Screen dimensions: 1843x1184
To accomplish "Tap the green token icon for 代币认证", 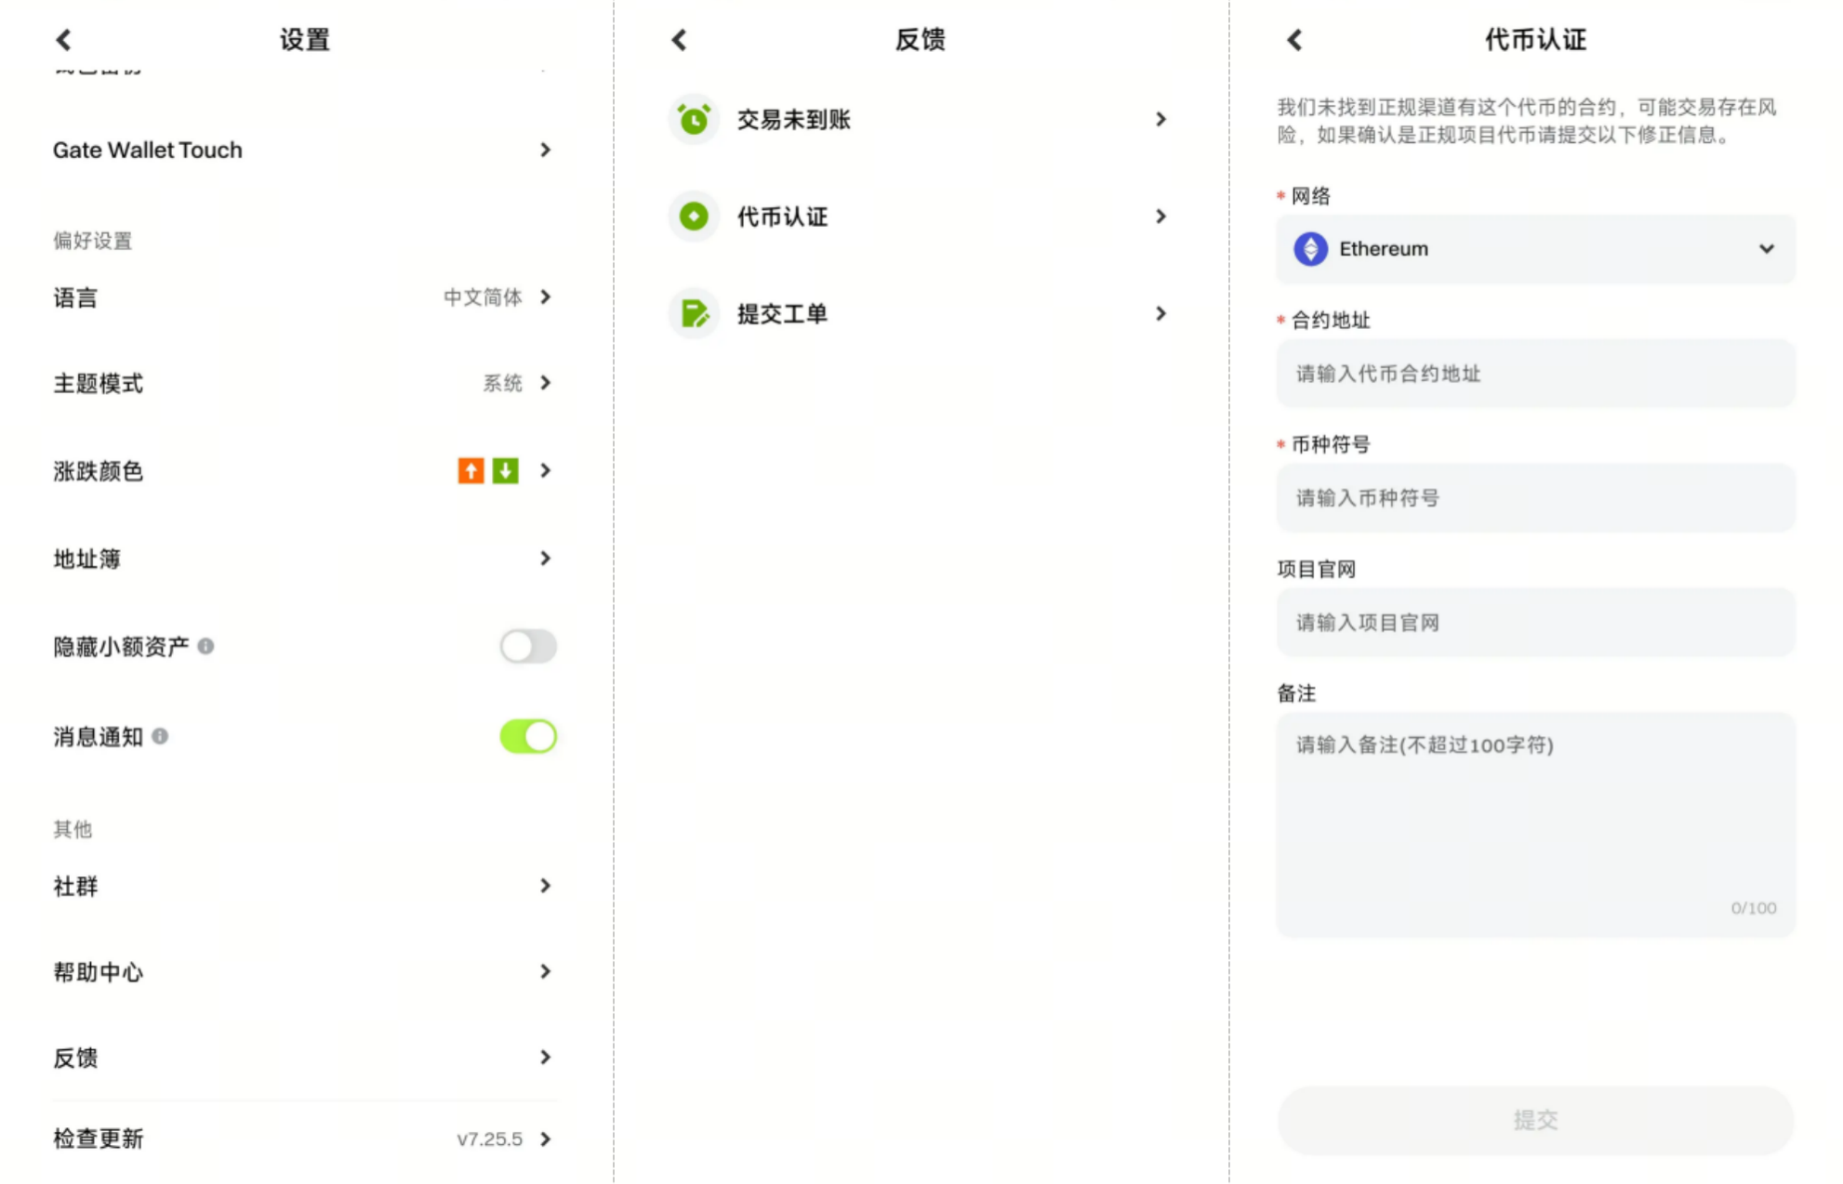I will click(694, 217).
